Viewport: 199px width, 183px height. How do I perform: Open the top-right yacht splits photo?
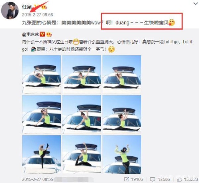[x=122, y=74]
